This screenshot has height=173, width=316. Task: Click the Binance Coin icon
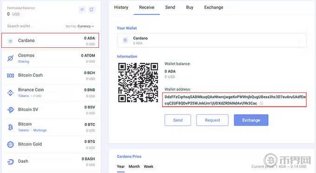click(x=11, y=93)
